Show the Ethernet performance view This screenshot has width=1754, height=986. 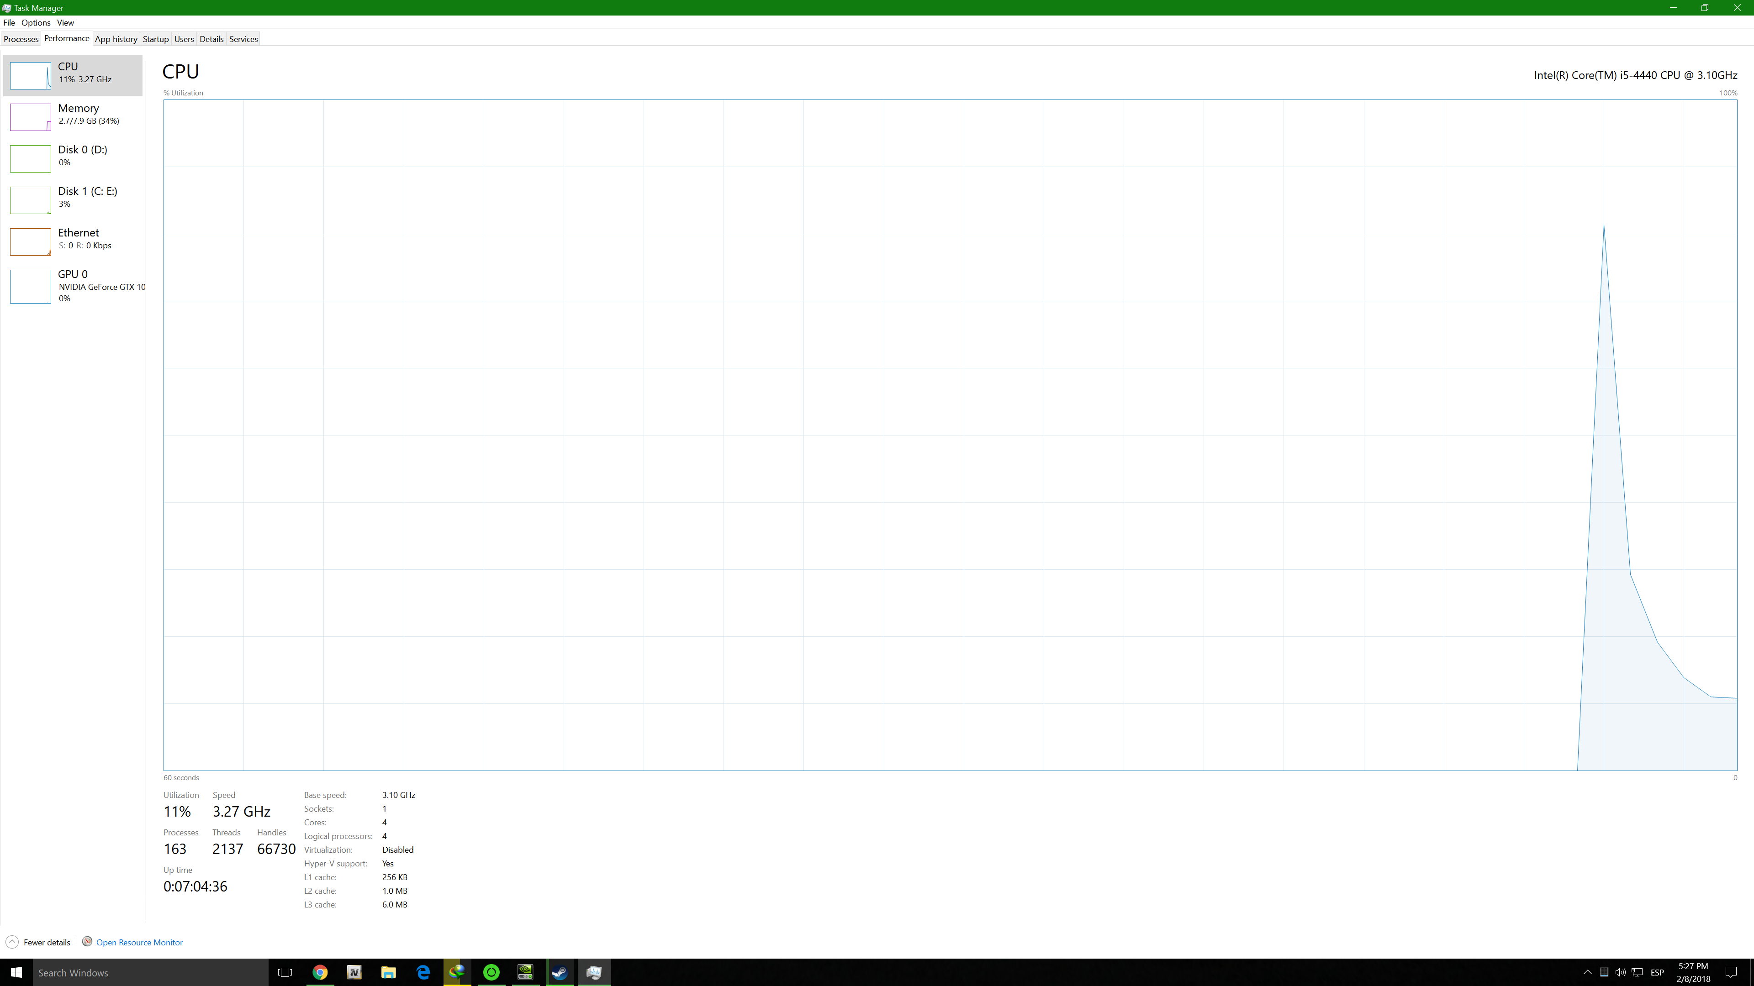[x=73, y=241]
